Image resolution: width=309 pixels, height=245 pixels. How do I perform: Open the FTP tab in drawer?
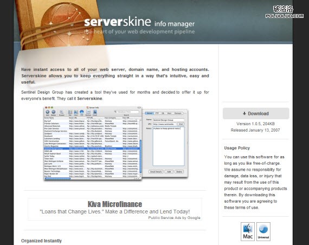[157, 113]
